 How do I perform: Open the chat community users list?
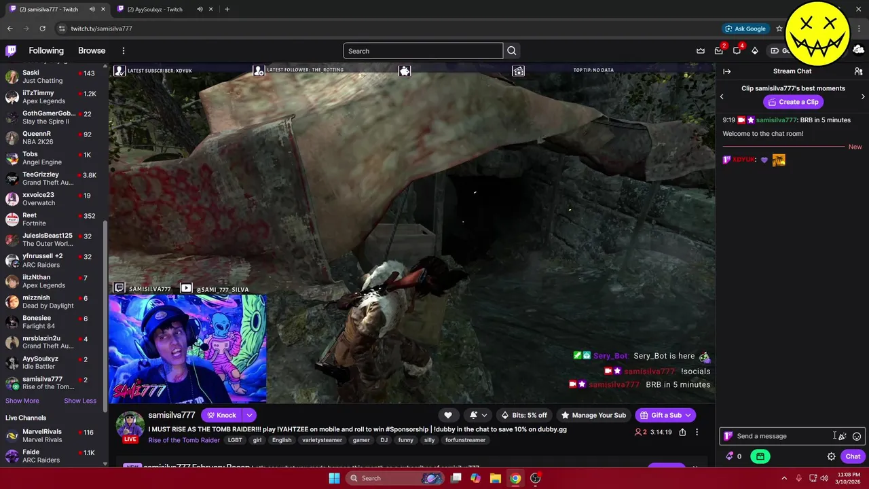point(858,71)
